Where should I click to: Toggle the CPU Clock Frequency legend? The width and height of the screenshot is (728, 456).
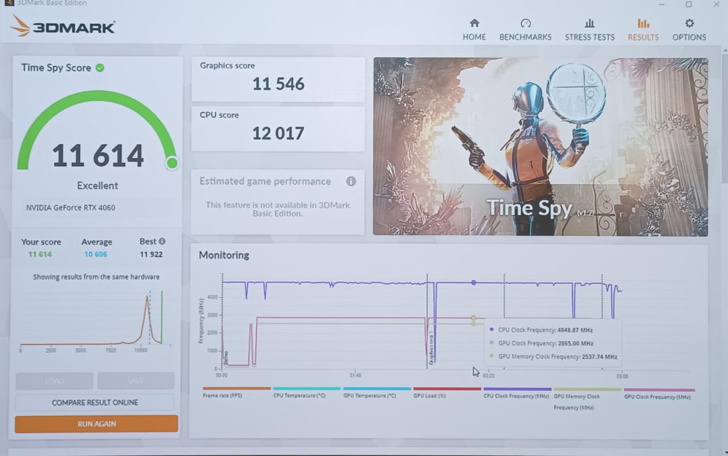[517, 389]
